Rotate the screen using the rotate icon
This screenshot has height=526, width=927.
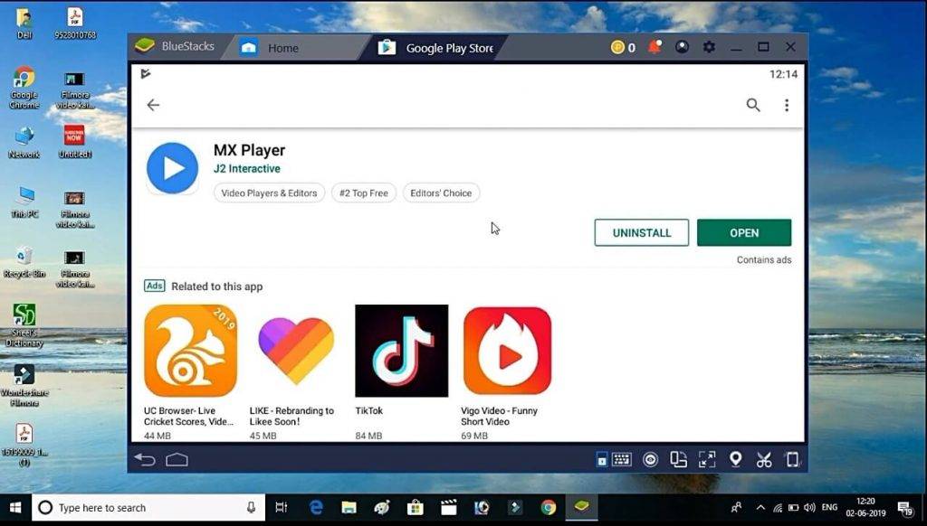tap(679, 459)
